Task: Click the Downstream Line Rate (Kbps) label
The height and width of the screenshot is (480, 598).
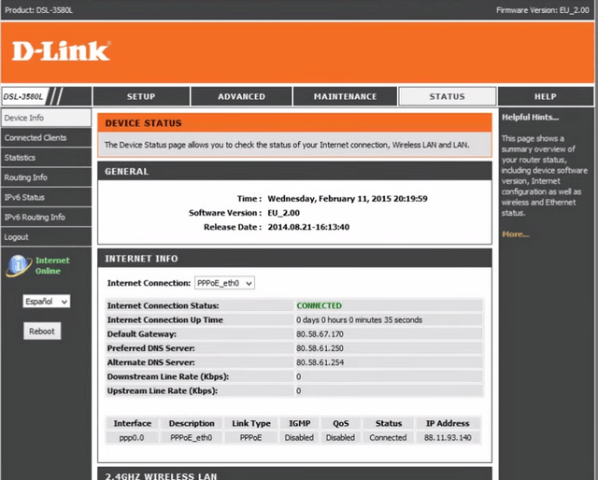Action: tap(168, 376)
